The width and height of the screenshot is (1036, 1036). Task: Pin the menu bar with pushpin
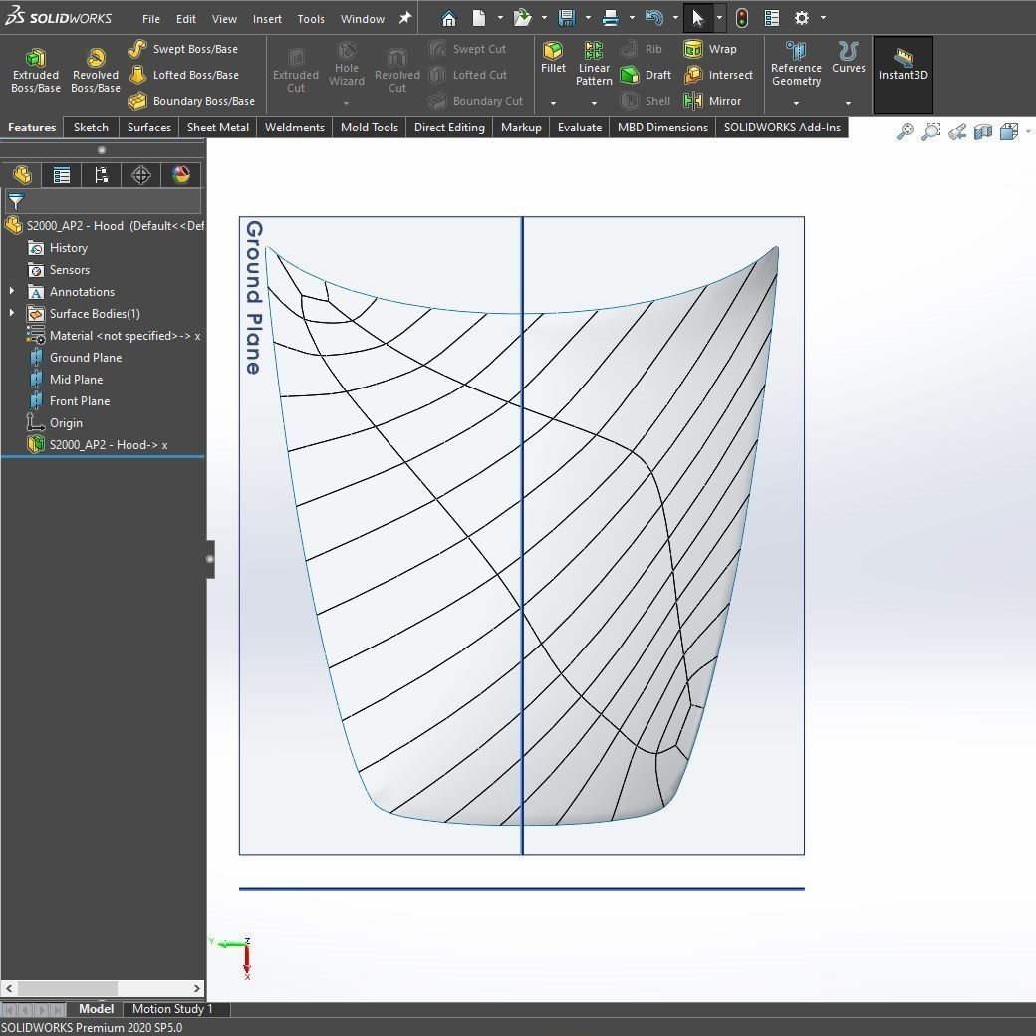[x=405, y=18]
